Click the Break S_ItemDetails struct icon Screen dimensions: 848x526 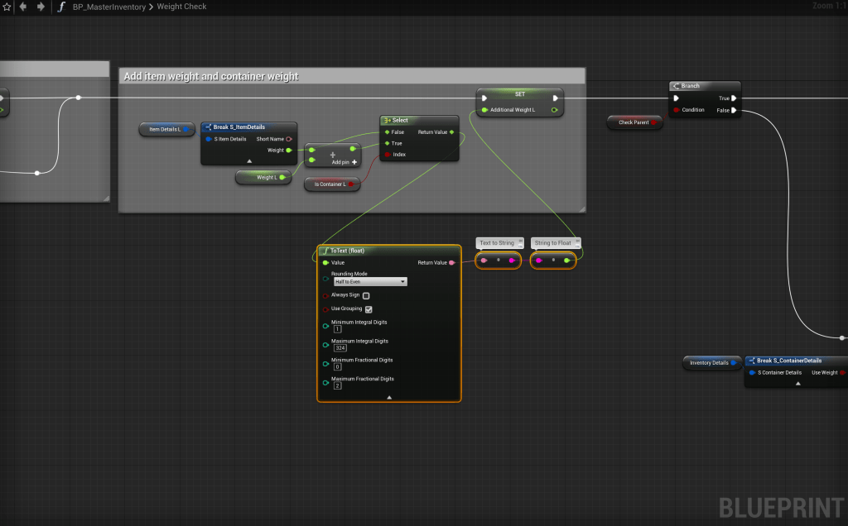coord(208,127)
